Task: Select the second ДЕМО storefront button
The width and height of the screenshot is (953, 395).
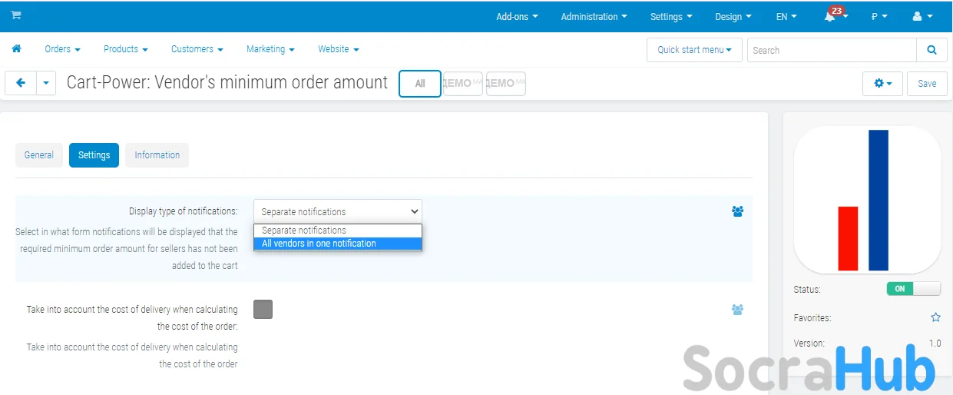Action: coord(506,84)
